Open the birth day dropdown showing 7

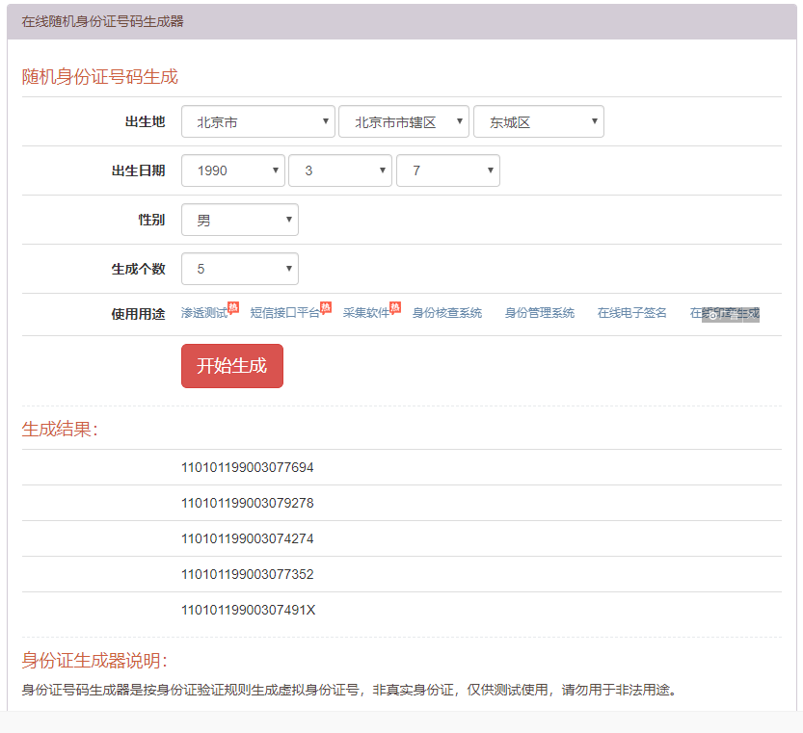pyautogui.click(x=448, y=170)
